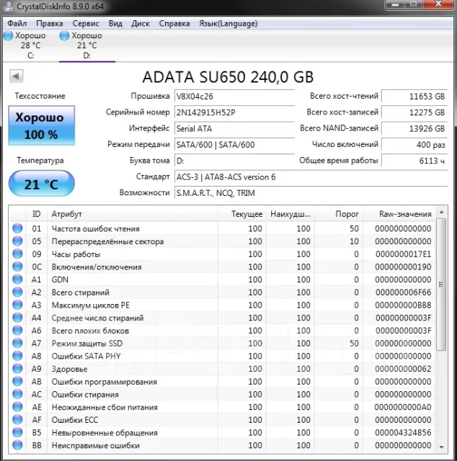Screen dimensions: 457x461
Task: Click the 21 °C temperature indicator
Action: [42, 184]
